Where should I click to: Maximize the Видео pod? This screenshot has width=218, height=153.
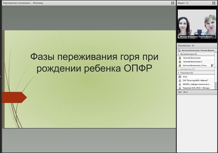coord(214,3)
